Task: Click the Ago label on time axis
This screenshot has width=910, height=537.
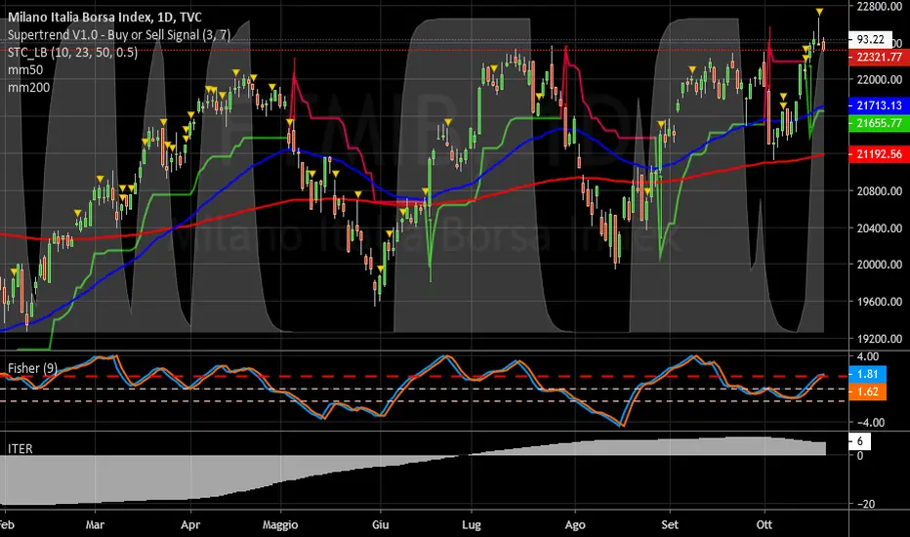Action: click(x=575, y=525)
